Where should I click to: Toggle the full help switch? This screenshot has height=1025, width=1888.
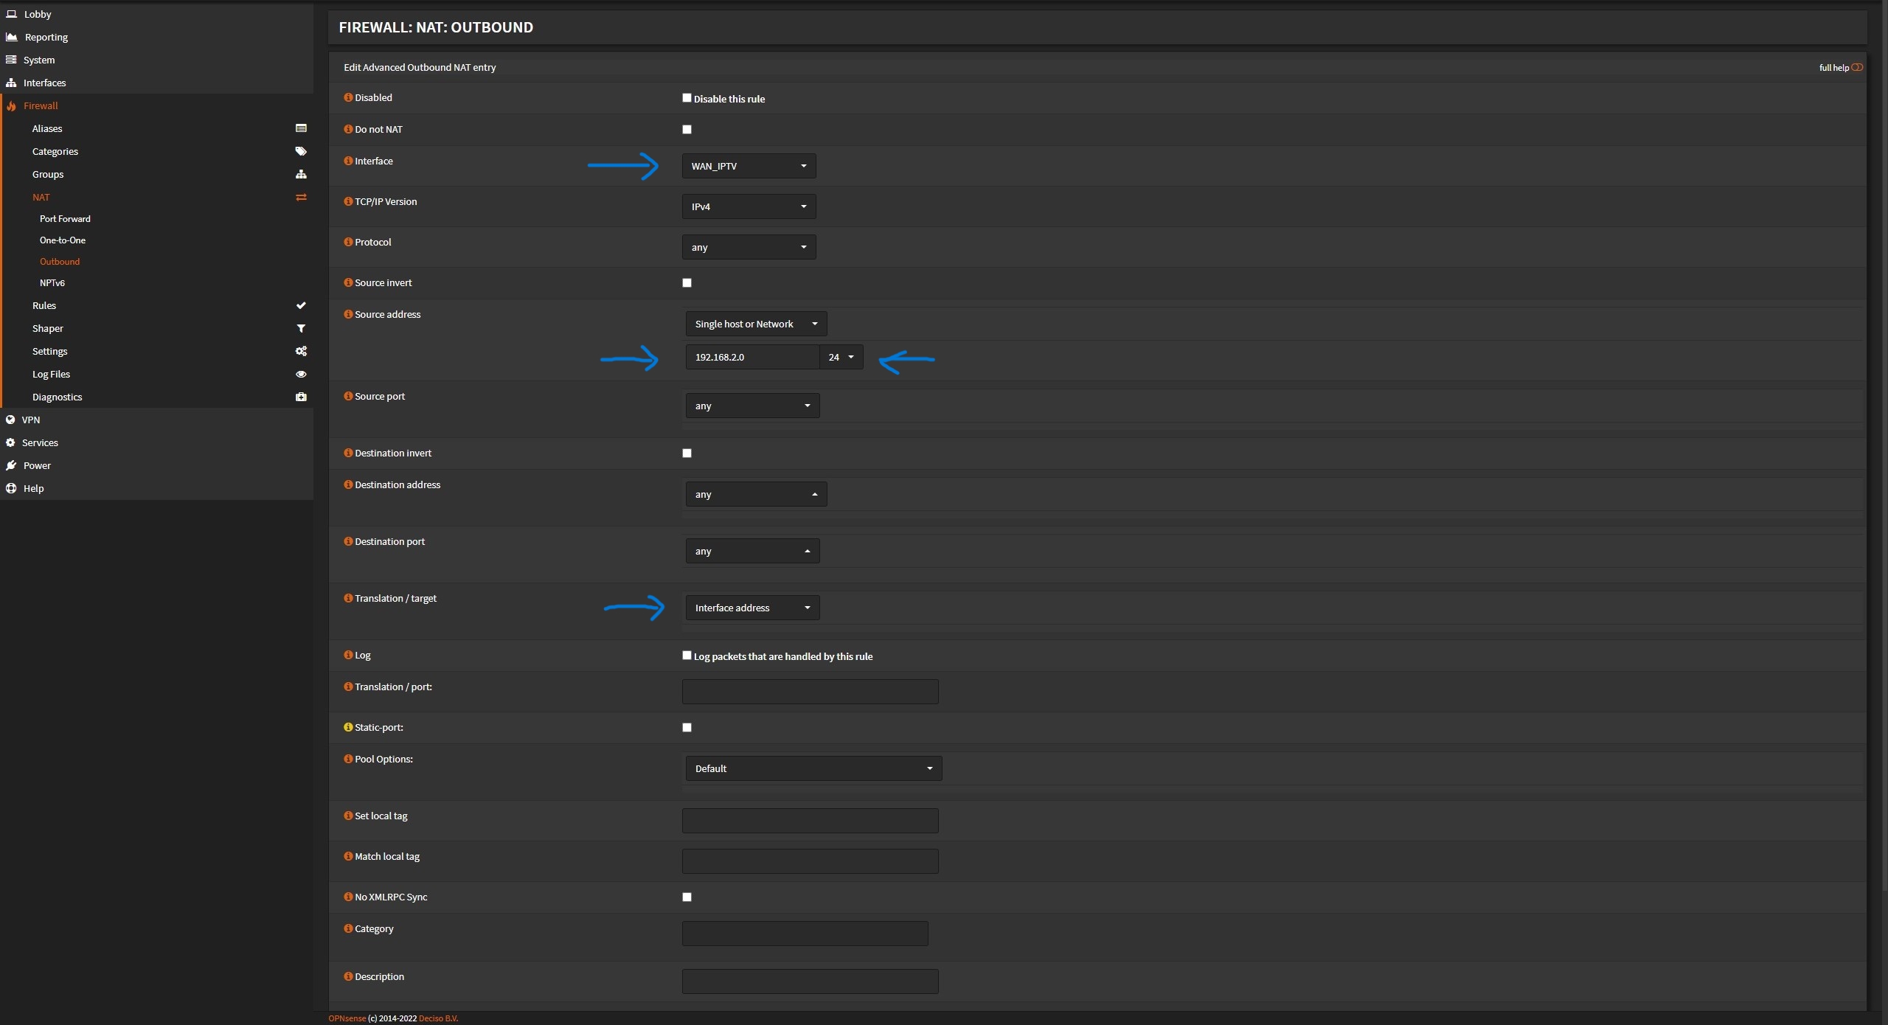pyautogui.click(x=1856, y=67)
